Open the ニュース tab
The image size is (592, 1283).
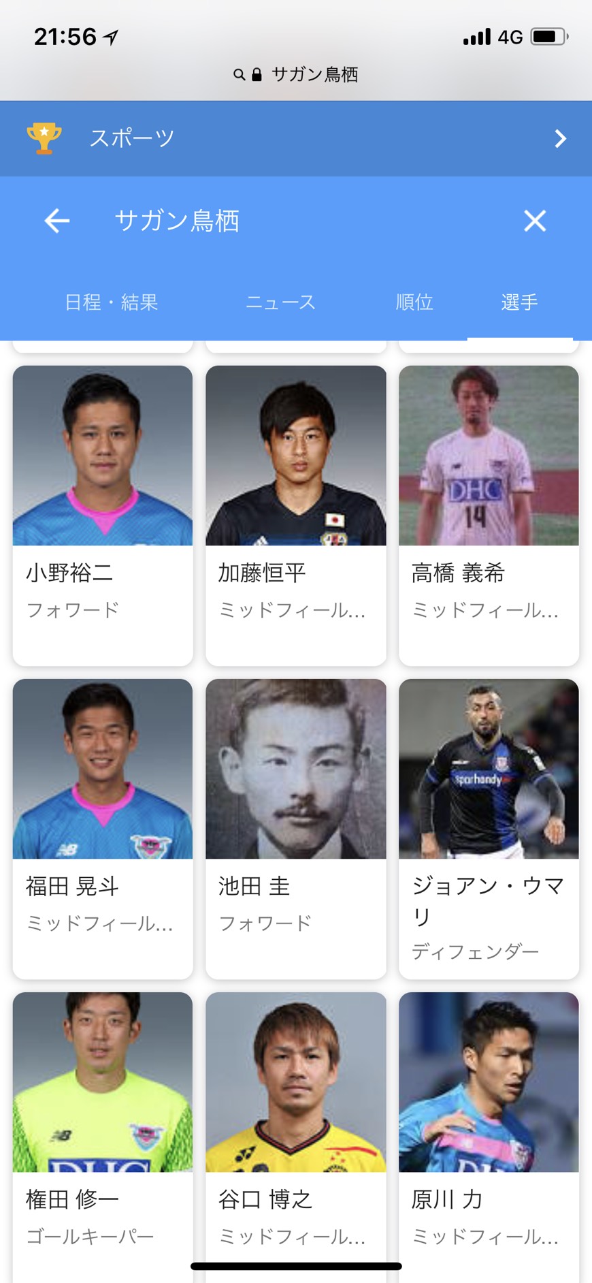(280, 302)
